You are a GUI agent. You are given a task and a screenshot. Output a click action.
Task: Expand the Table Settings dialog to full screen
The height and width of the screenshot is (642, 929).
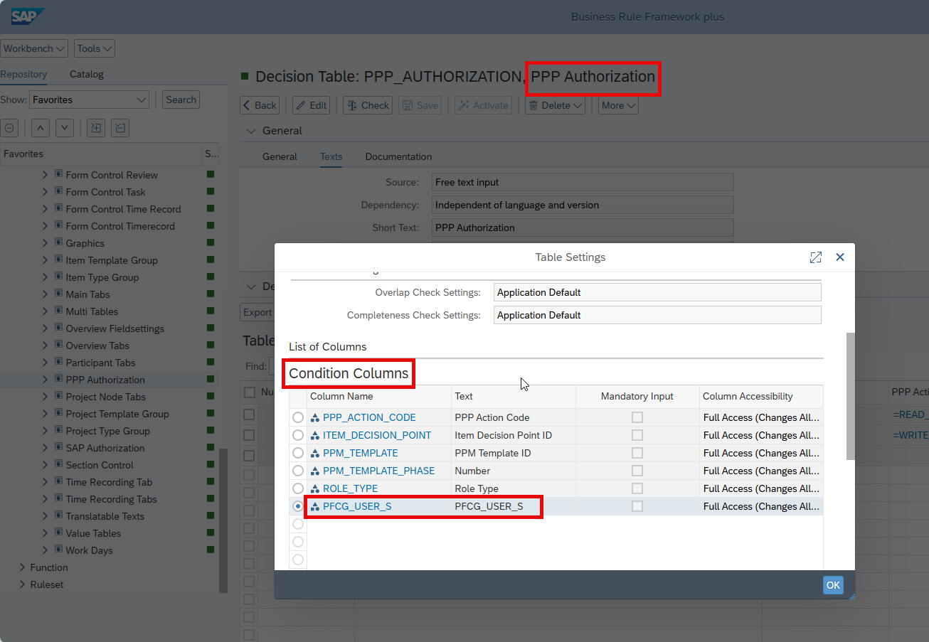pyautogui.click(x=815, y=257)
